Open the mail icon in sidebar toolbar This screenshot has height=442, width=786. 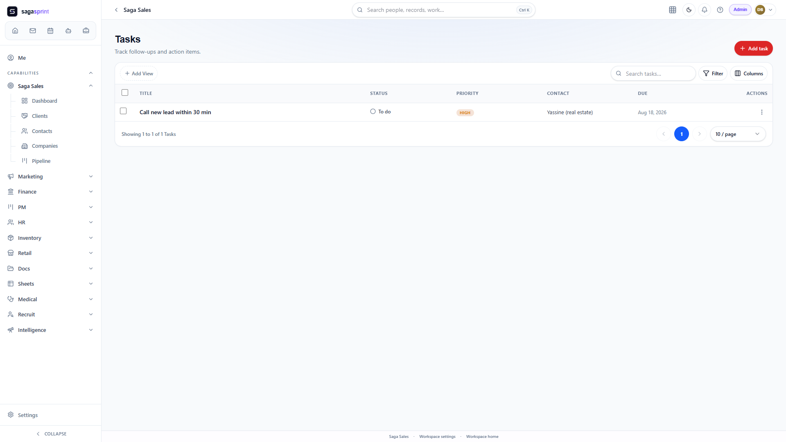point(33,31)
